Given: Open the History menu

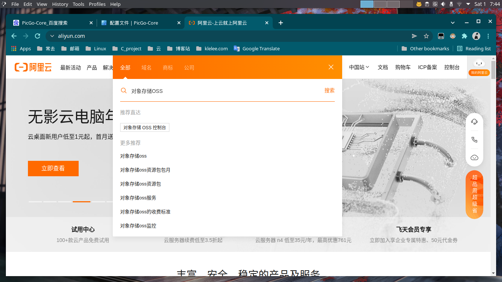Looking at the screenshot, I should tap(60, 4).
